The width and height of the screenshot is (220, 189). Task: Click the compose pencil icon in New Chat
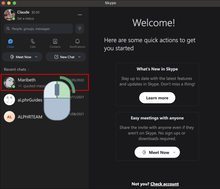pos(56,57)
